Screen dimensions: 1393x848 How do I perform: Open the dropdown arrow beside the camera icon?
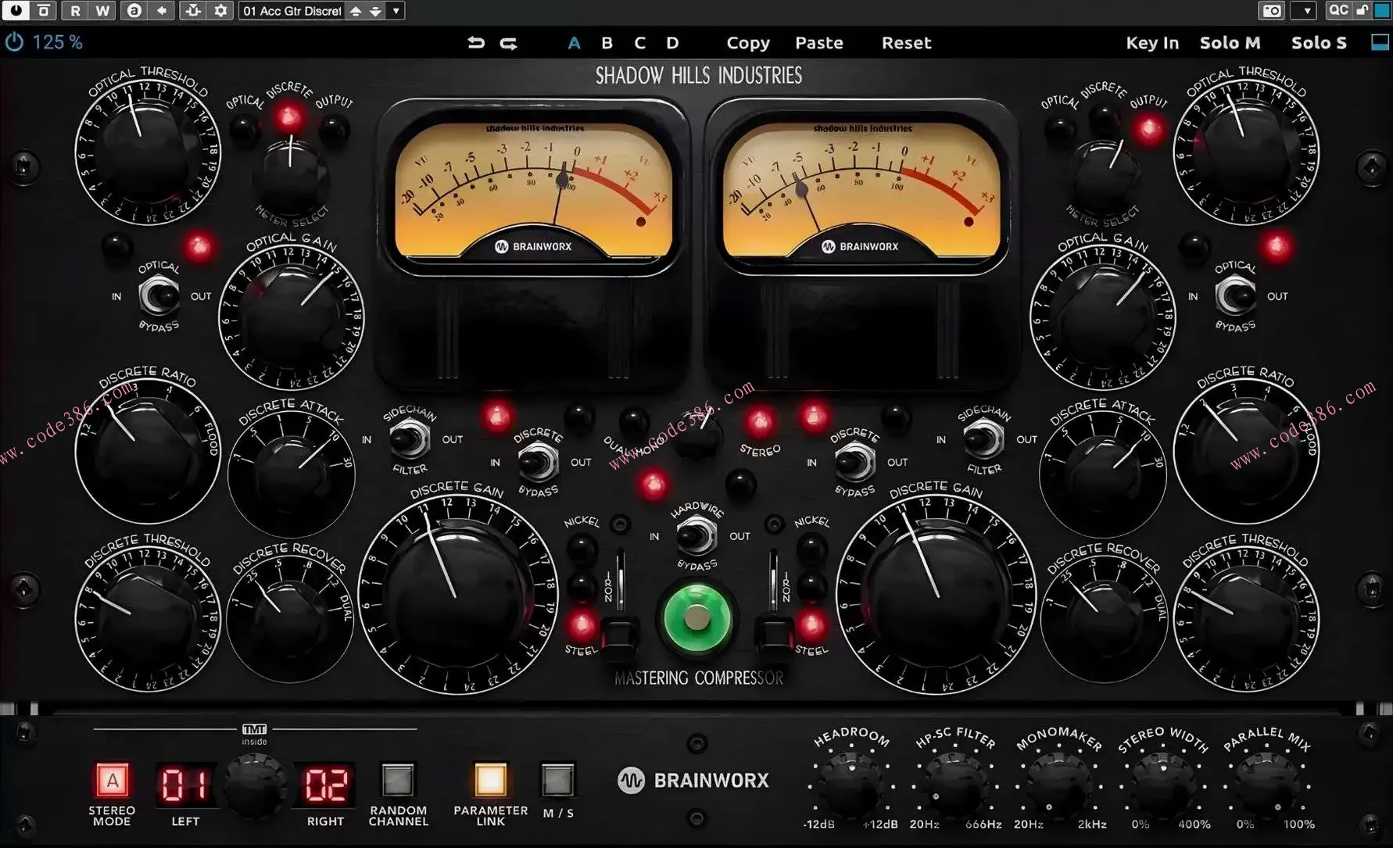(1303, 11)
